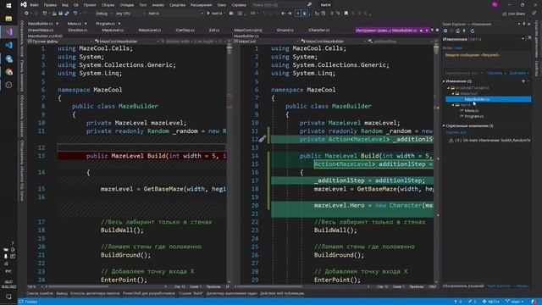This screenshot has height=305, width=542.
Task: Click Team Explorer back navigation icon
Action: coord(445,30)
